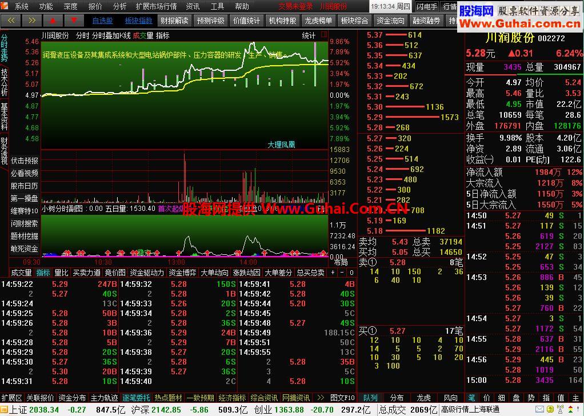Click the 闪电手 button
584x416 pixels.
tap(427, 6)
